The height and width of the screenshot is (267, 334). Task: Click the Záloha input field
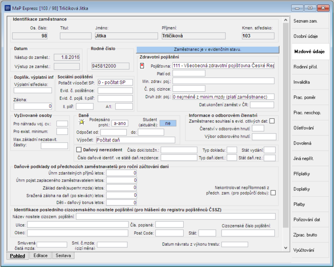pyautogui.click(x=33, y=106)
